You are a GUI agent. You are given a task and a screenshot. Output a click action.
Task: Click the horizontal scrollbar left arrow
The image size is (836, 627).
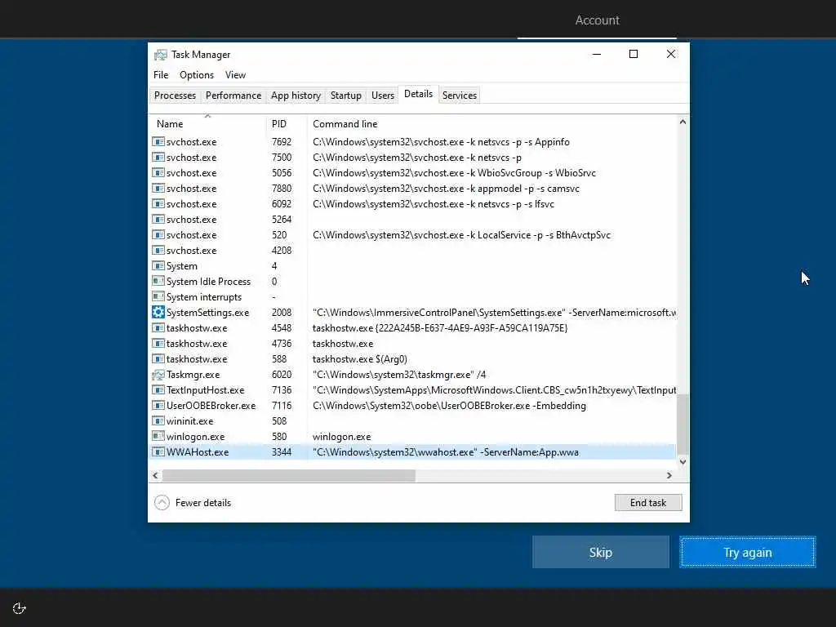[x=155, y=476]
